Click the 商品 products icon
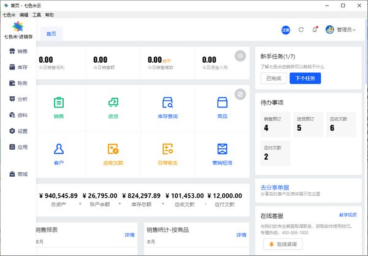368x256 pixels. coord(222,103)
